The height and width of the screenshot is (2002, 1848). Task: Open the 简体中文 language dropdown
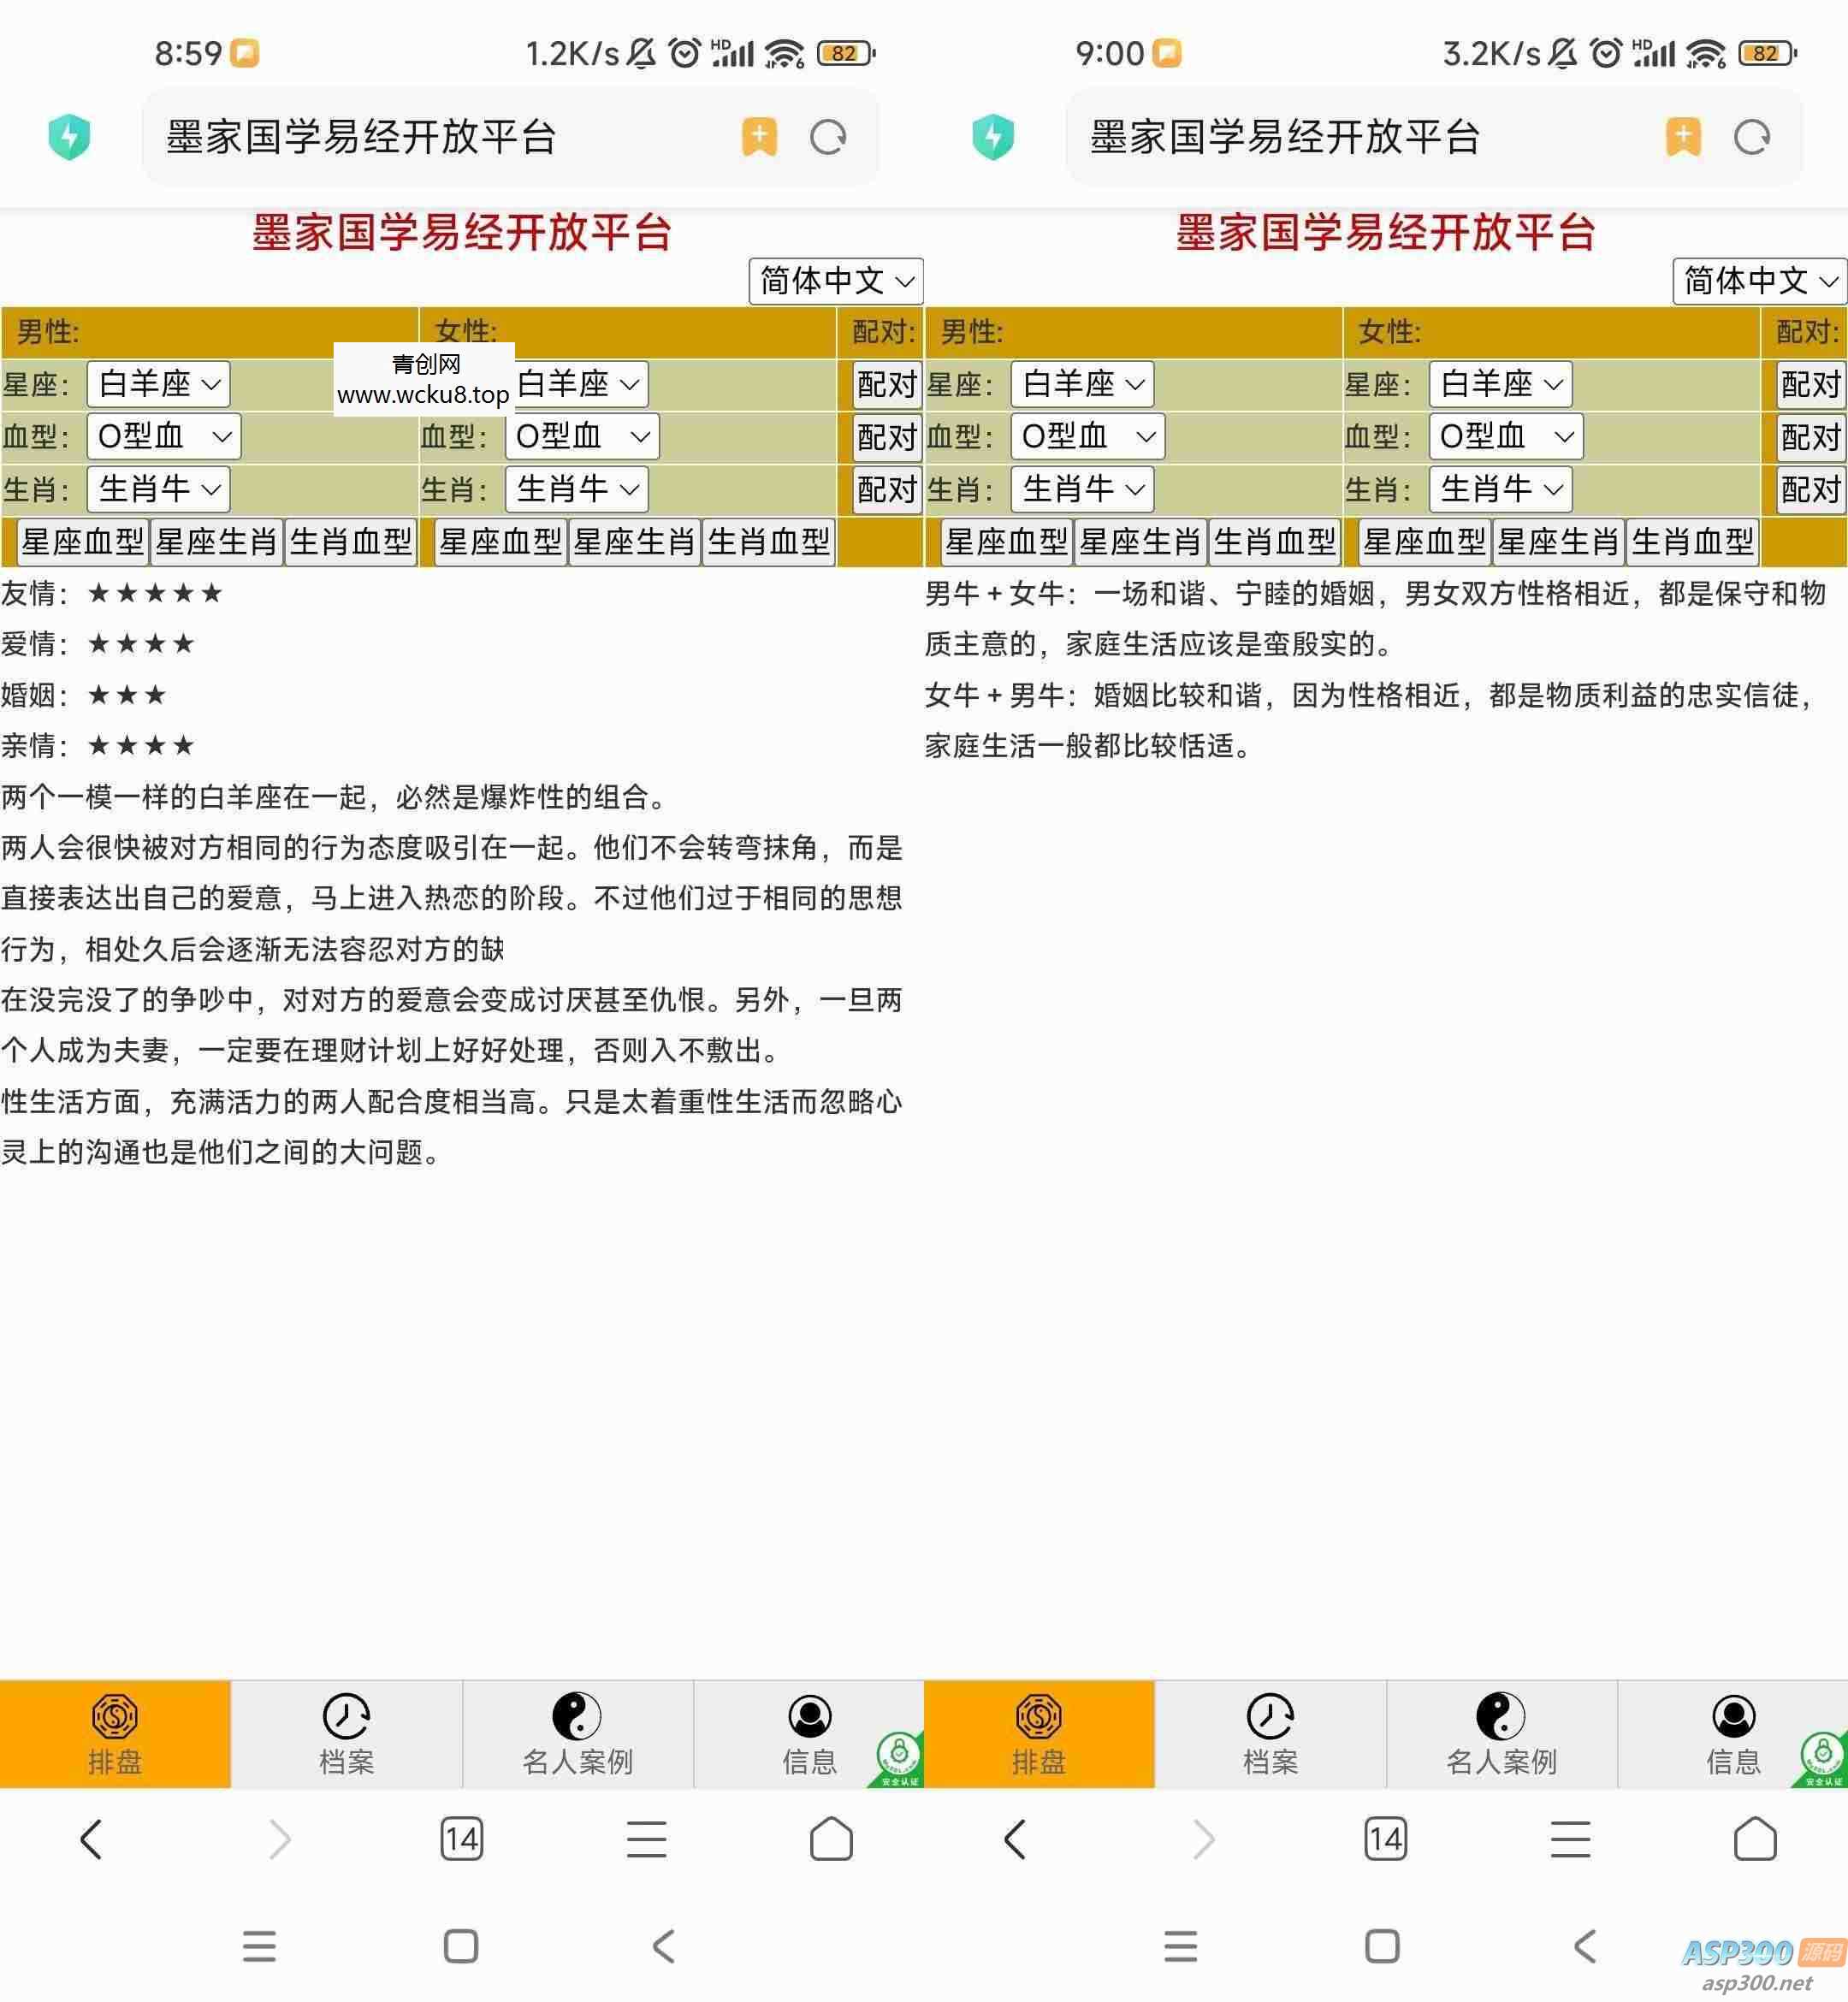835,281
